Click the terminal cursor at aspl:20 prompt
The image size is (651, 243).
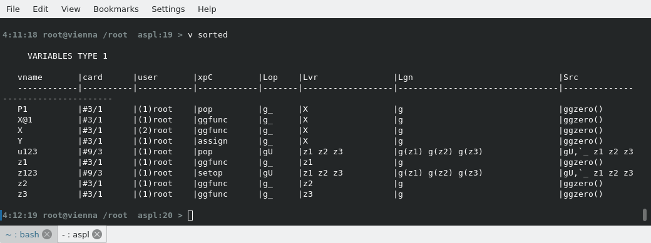pyautogui.click(x=190, y=216)
